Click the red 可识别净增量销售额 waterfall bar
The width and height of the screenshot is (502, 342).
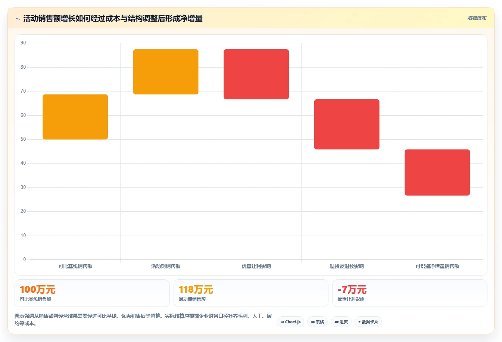tap(437, 172)
